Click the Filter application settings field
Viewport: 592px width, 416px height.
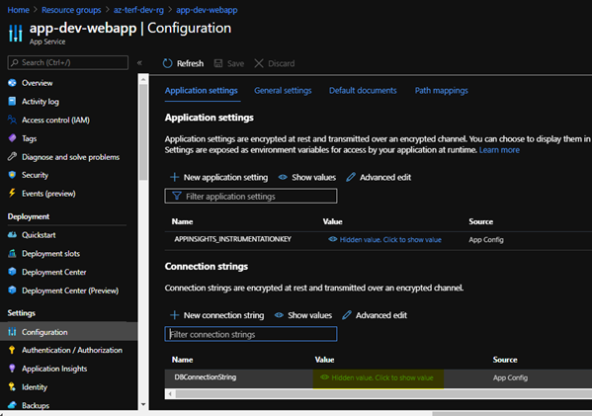click(251, 196)
